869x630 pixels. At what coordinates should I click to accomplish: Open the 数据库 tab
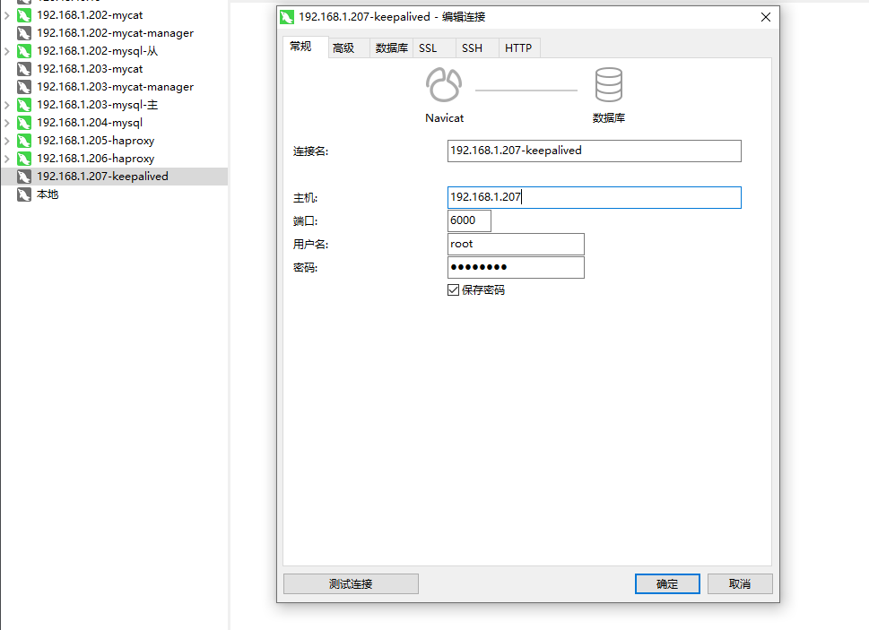(391, 48)
